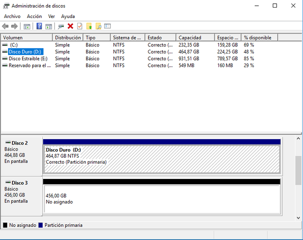Open properties via the checkmark page icon
303x240 pixels.
click(x=80, y=26)
